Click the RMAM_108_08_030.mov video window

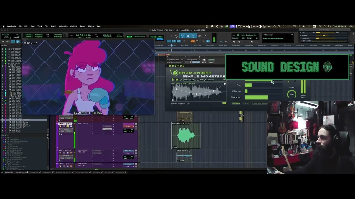tap(88, 77)
